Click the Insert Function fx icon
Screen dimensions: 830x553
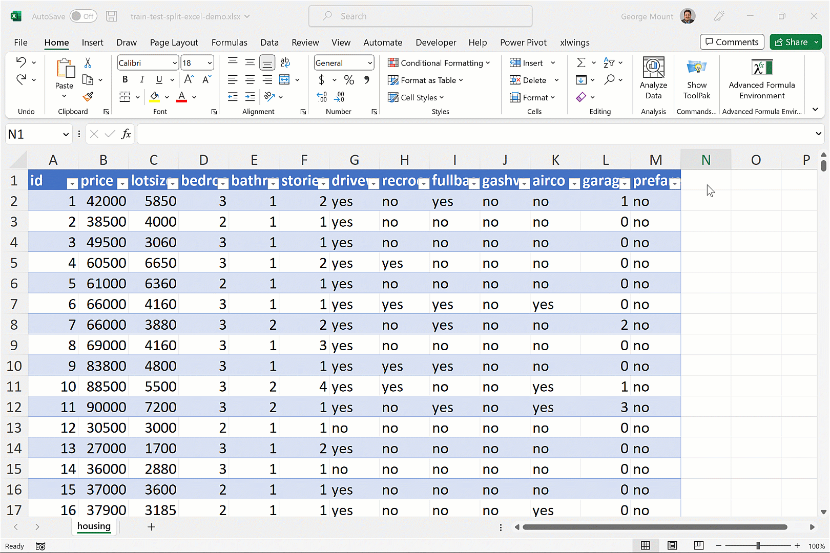coord(126,134)
